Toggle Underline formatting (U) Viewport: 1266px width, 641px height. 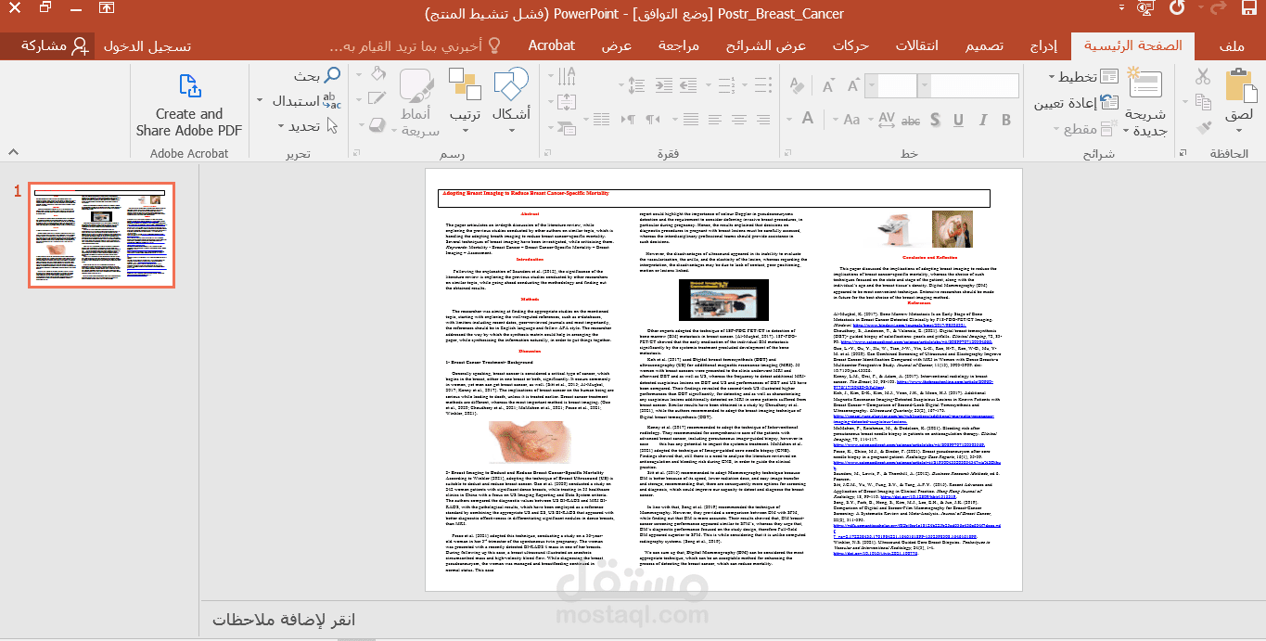click(x=958, y=120)
